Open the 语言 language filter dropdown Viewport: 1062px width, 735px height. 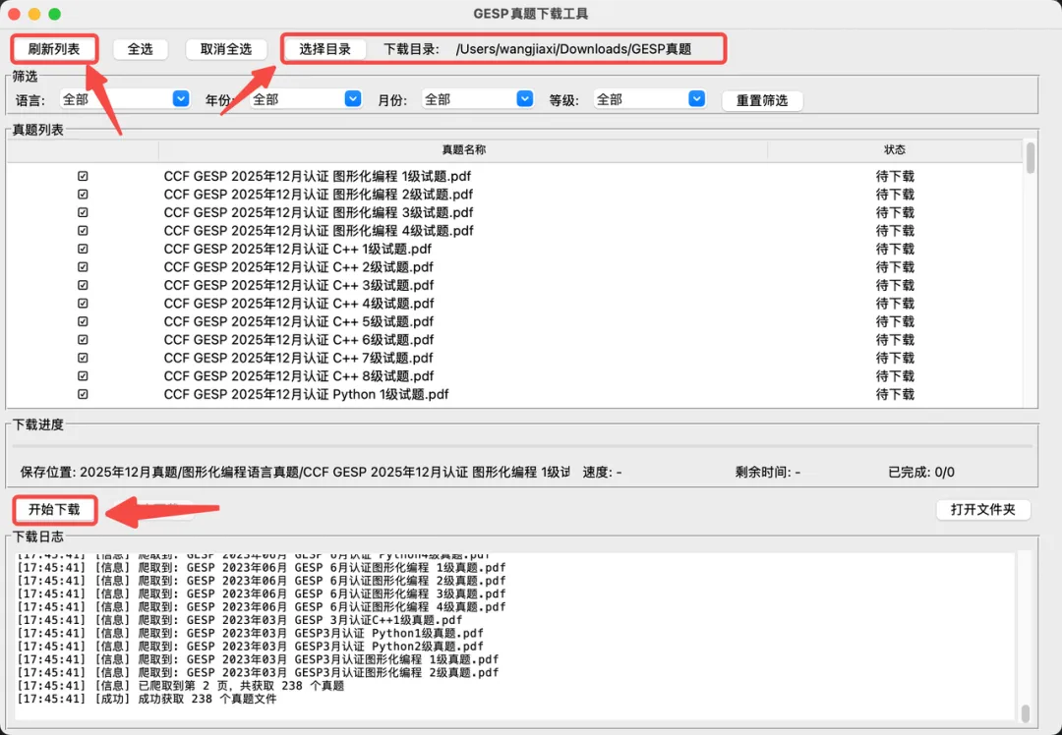point(125,99)
